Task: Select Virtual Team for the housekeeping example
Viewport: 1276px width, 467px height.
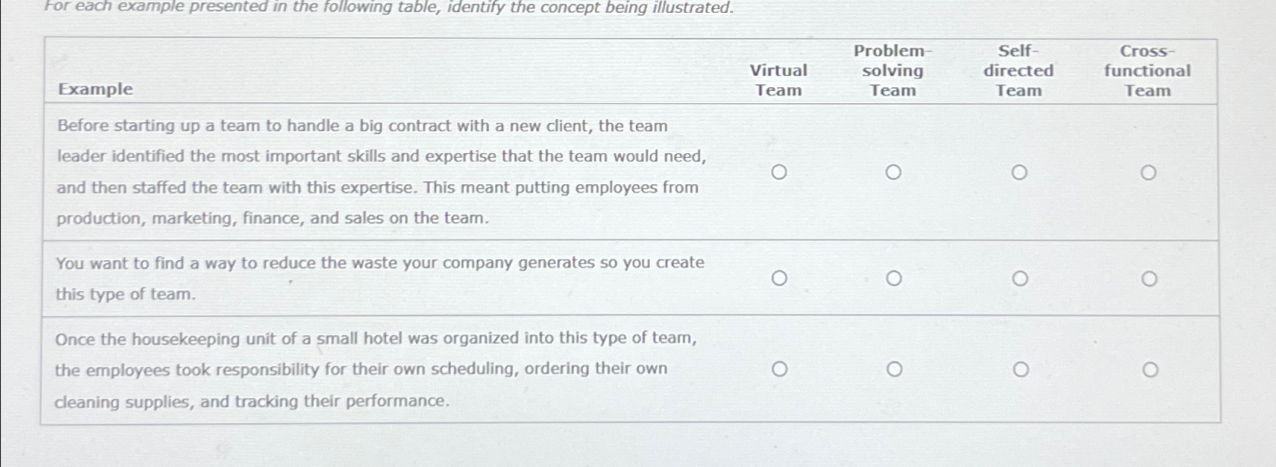Action: coord(779,370)
